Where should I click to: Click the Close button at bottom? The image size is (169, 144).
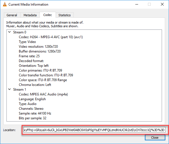pos(155,138)
